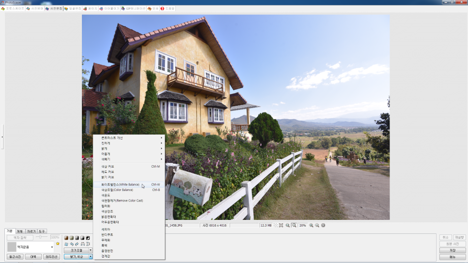Click the fit-to-screen icon in status bar

281,225
